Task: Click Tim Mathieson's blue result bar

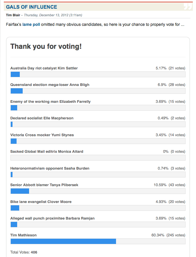Action: (63, 241)
